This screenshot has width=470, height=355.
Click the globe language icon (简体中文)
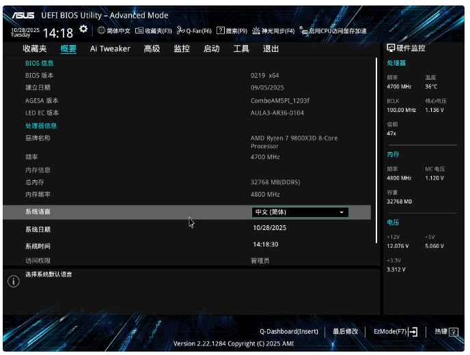tap(101, 30)
